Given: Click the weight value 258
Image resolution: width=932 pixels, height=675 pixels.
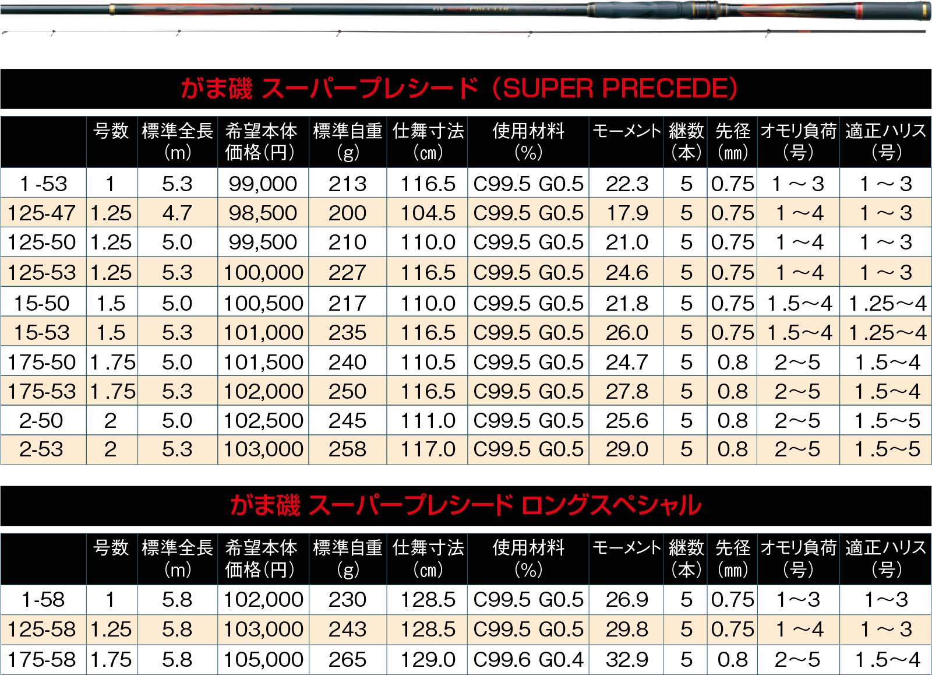Looking at the screenshot, I should point(348,449).
